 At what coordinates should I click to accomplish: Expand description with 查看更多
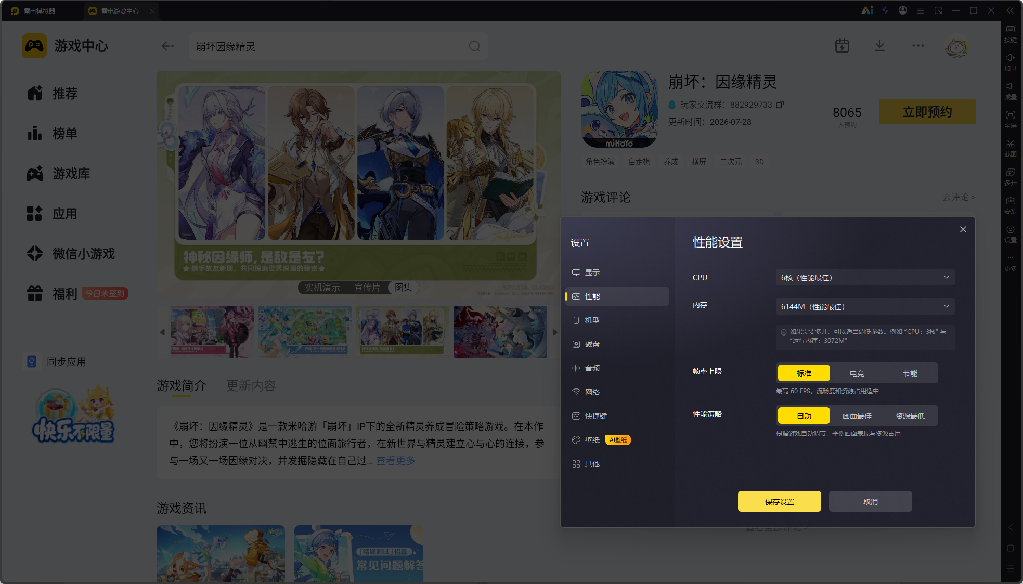(x=396, y=460)
